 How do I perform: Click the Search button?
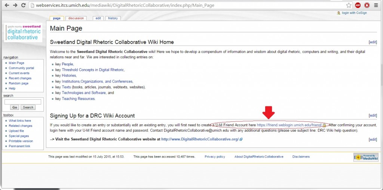click(x=28, y=107)
